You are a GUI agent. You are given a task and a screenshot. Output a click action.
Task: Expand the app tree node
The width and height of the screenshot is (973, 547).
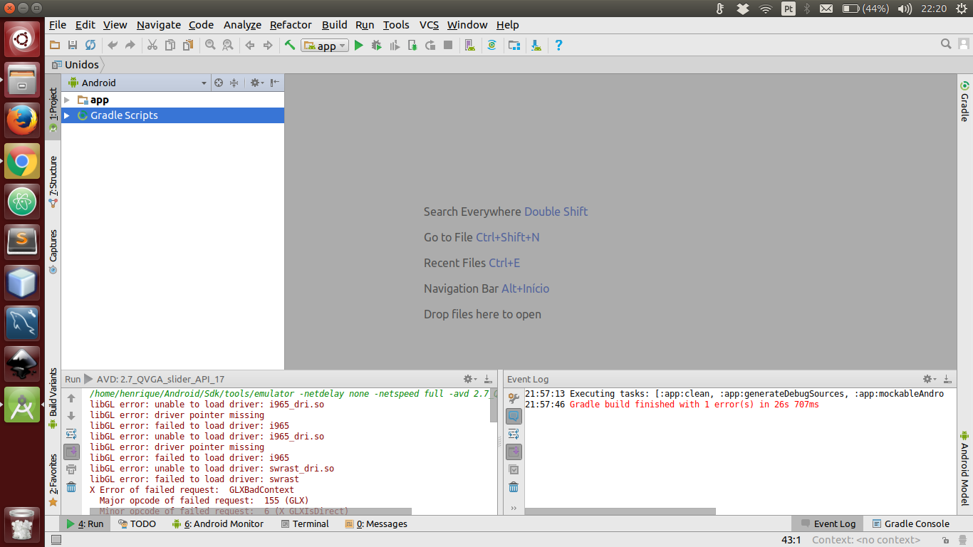pos(67,100)
